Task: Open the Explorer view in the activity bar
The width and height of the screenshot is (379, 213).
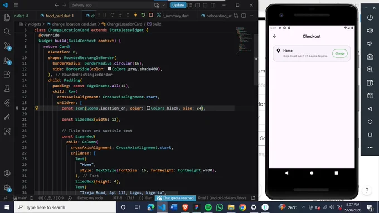Action: 7,17
